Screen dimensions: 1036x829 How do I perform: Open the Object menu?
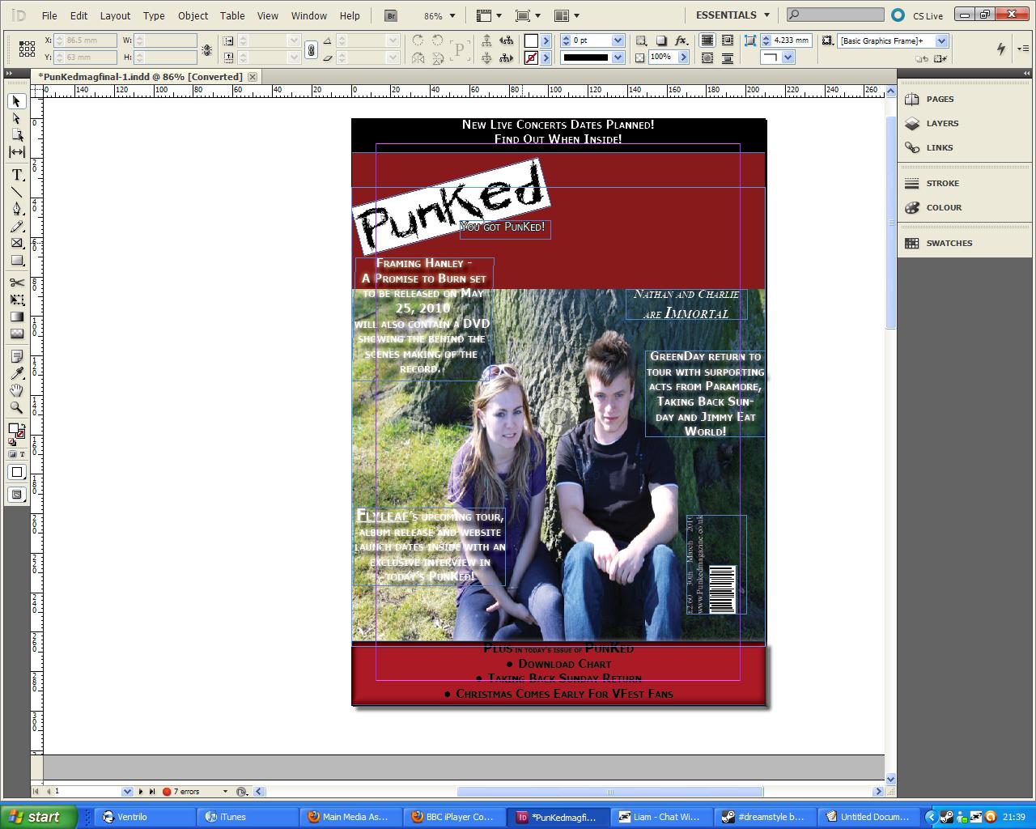click(193, 15)
